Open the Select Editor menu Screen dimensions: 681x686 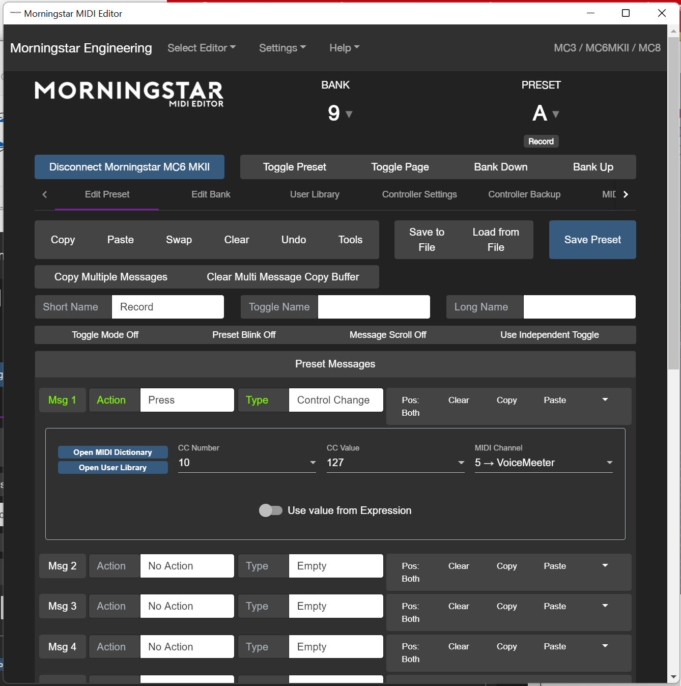(202, 48)
